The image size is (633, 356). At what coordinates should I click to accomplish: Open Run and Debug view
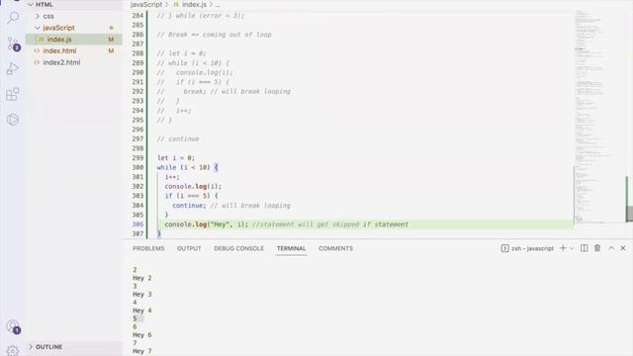pyautogui.click(x=13, y=69)
